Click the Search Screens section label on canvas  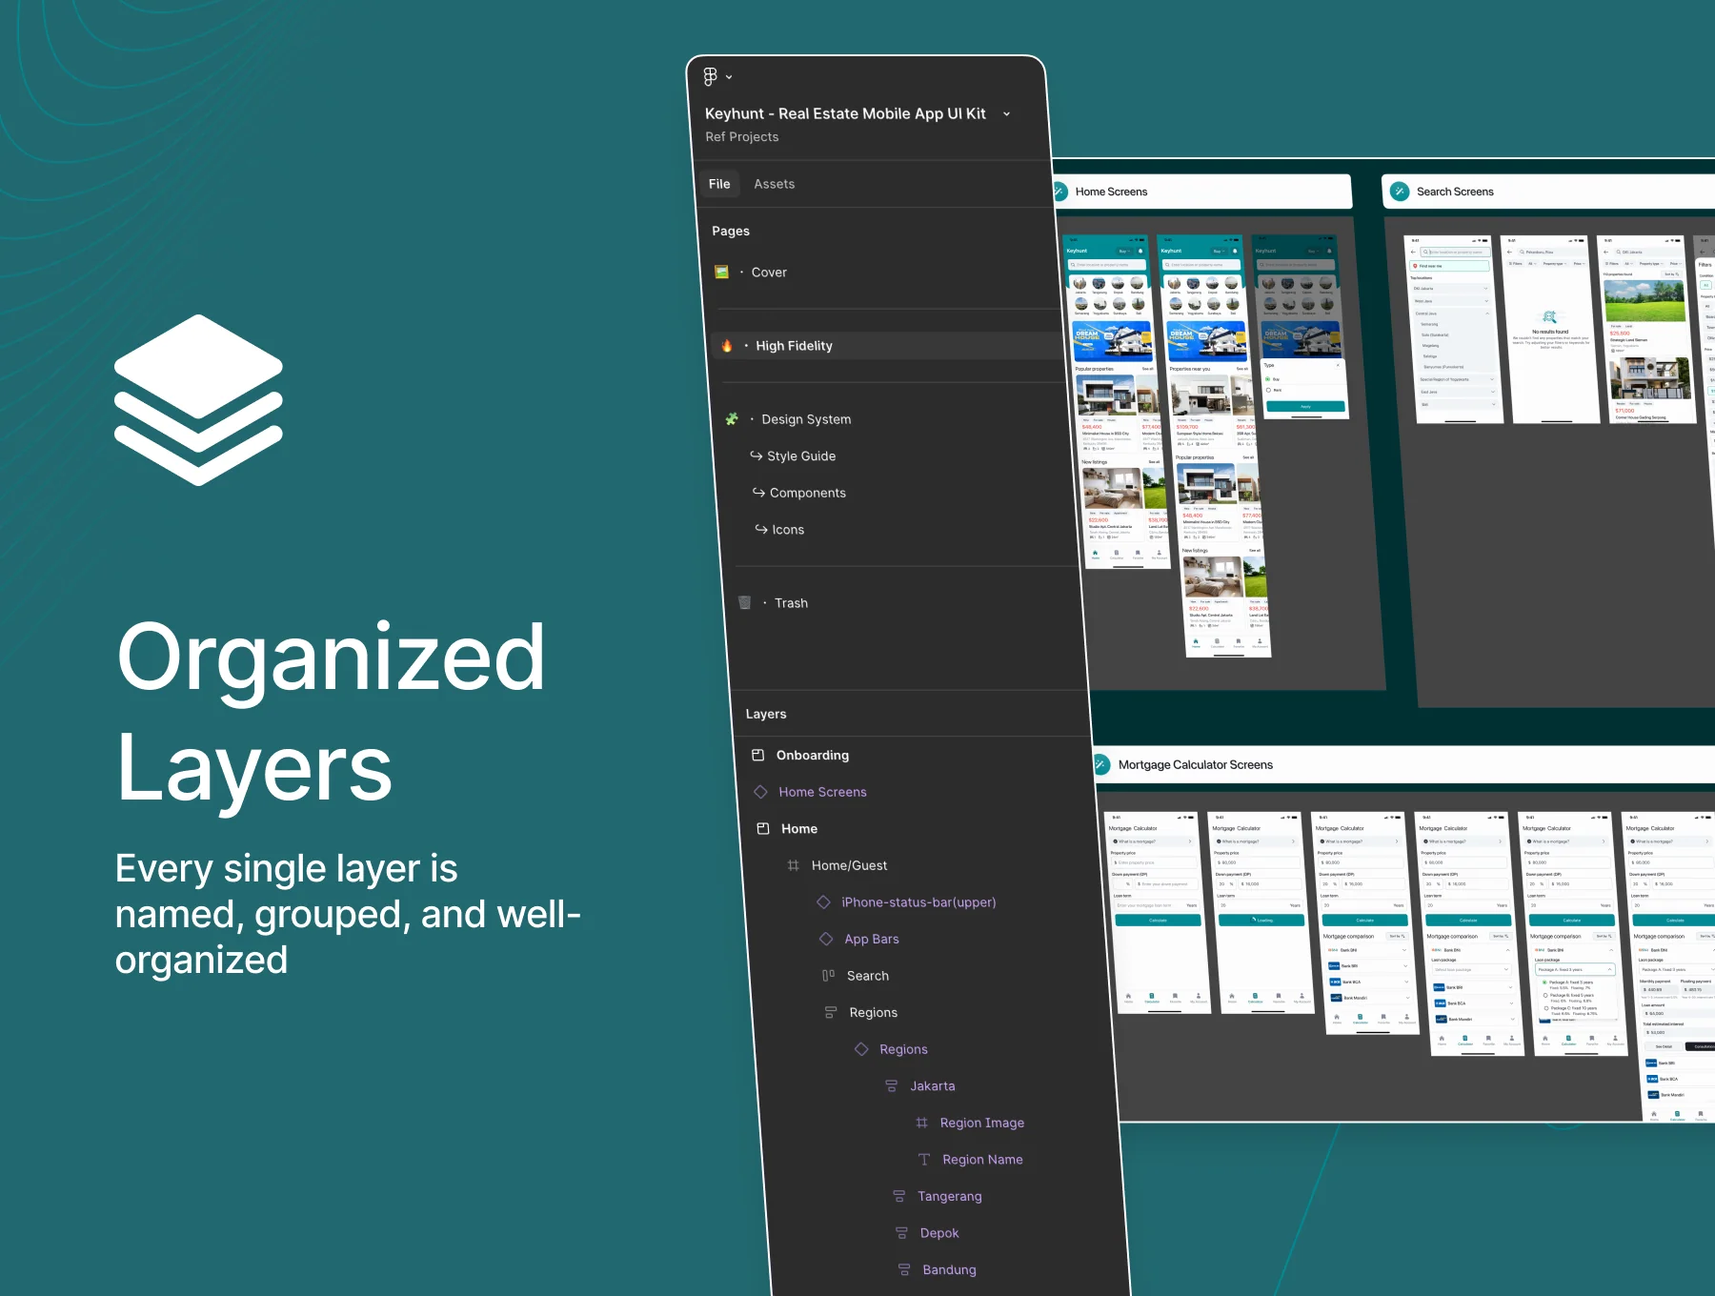tap(1455, 192)
